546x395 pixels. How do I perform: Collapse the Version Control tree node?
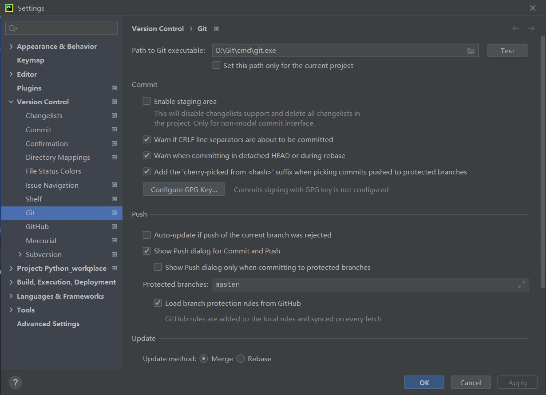11,102
